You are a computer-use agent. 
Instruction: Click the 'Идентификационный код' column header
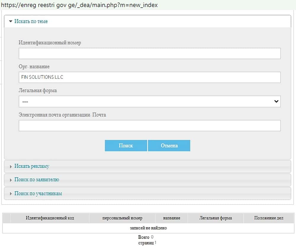tap(50, 218)
